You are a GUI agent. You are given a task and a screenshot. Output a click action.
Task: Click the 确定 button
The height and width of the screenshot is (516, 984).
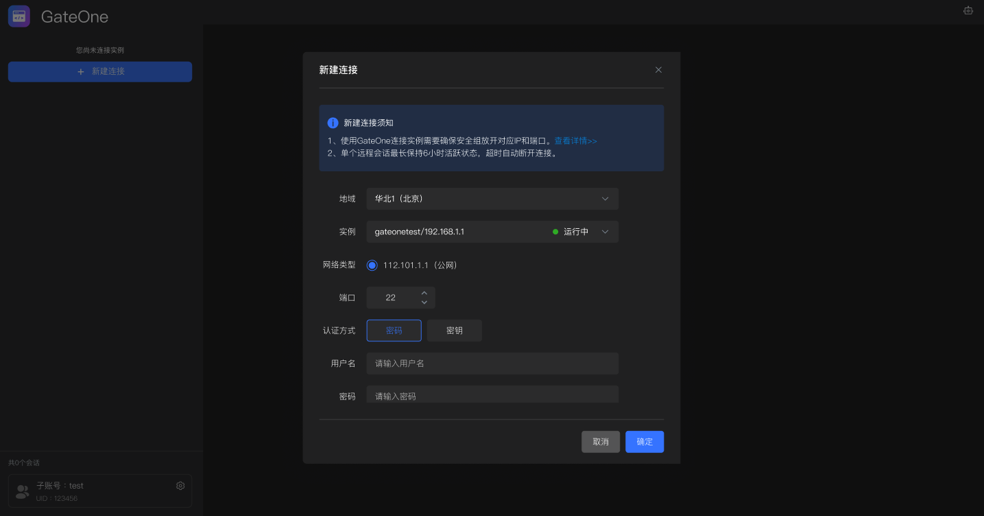[x=645, y=442]
